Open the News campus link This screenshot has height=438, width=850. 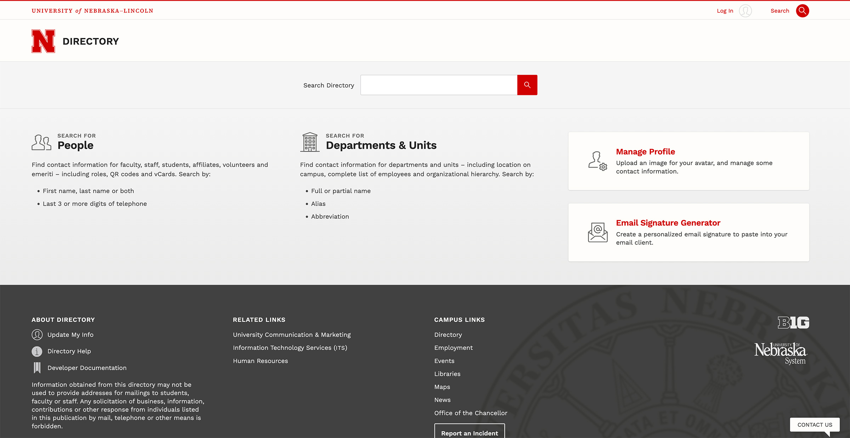click(x=442, y=400)
